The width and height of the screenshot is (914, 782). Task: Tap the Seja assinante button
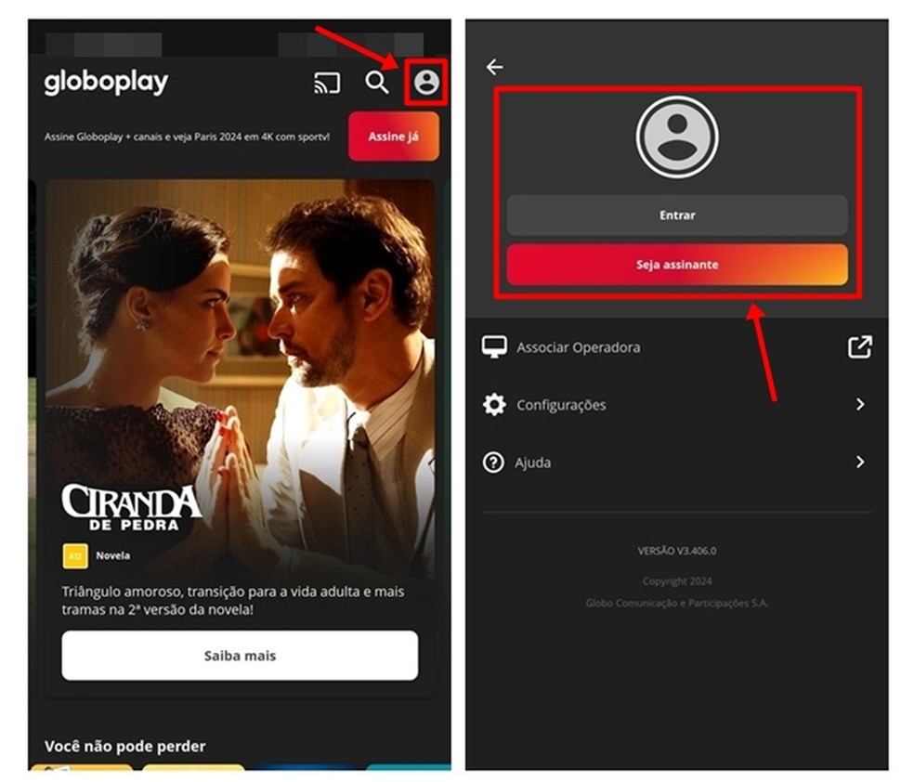coord(677,264)
